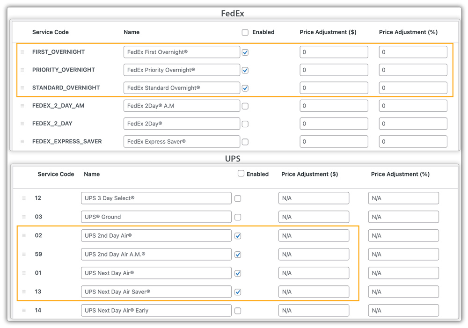
Task: Click FIRST_OVERNIGHT percent price adjustment field
Action: point(413,52)
